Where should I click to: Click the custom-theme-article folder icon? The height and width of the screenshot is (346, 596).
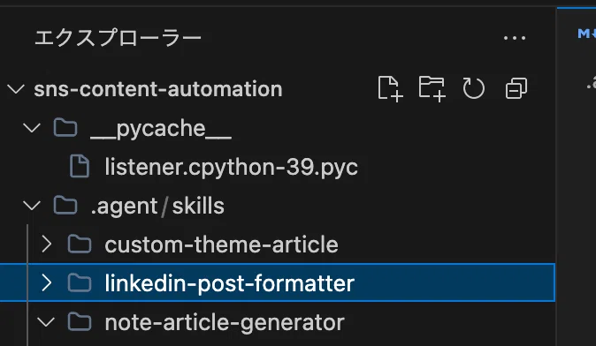80,244
